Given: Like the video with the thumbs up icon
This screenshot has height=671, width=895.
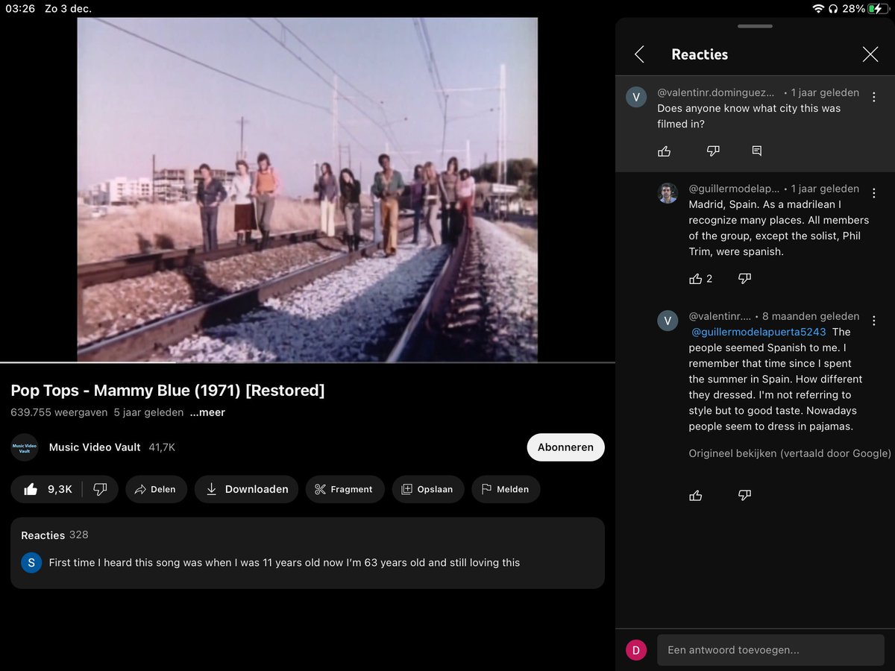Looking at the screenshot, I should pos(31,489).
